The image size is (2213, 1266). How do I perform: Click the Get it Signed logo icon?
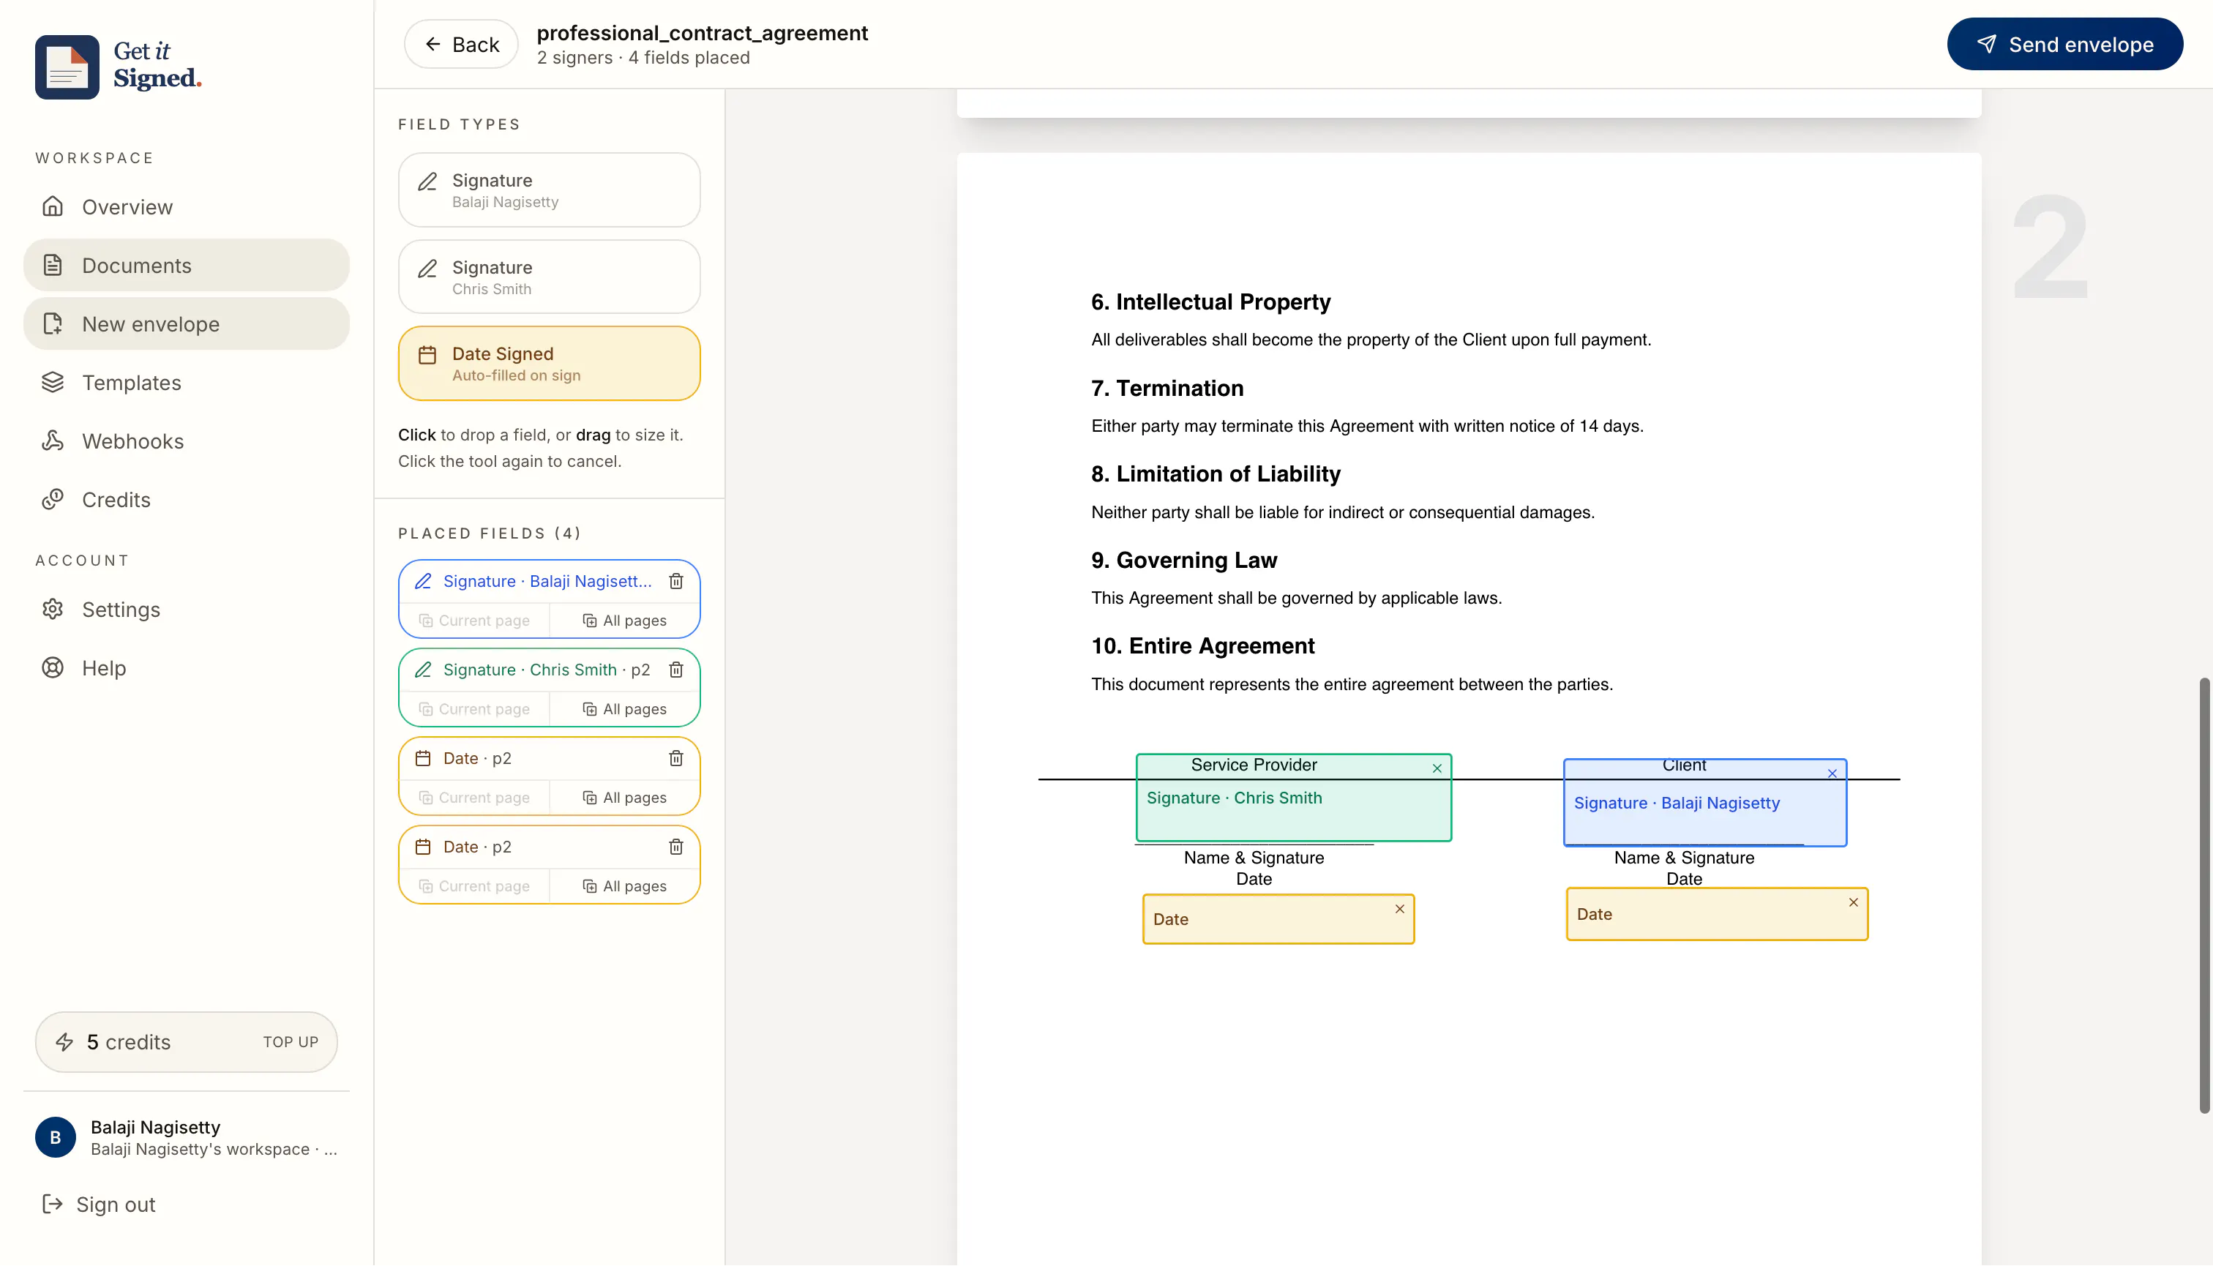pos(67,67)
